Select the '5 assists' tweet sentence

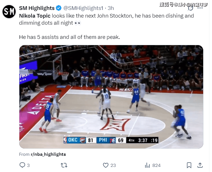69,37
